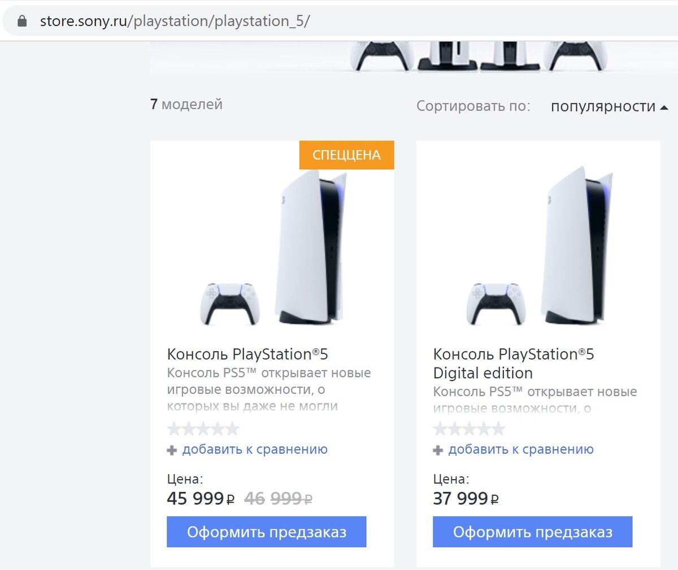This screenshot has height=570, width=678.
Task: Click the plus icon beside the PlayStation 5 compare link
Action: [172, 450]
